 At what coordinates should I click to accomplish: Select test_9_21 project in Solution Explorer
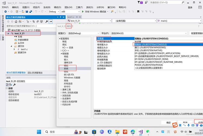19,33
